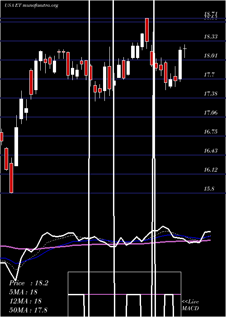
Task: Click the 15.8 price axis label
Action: [209, 189]
